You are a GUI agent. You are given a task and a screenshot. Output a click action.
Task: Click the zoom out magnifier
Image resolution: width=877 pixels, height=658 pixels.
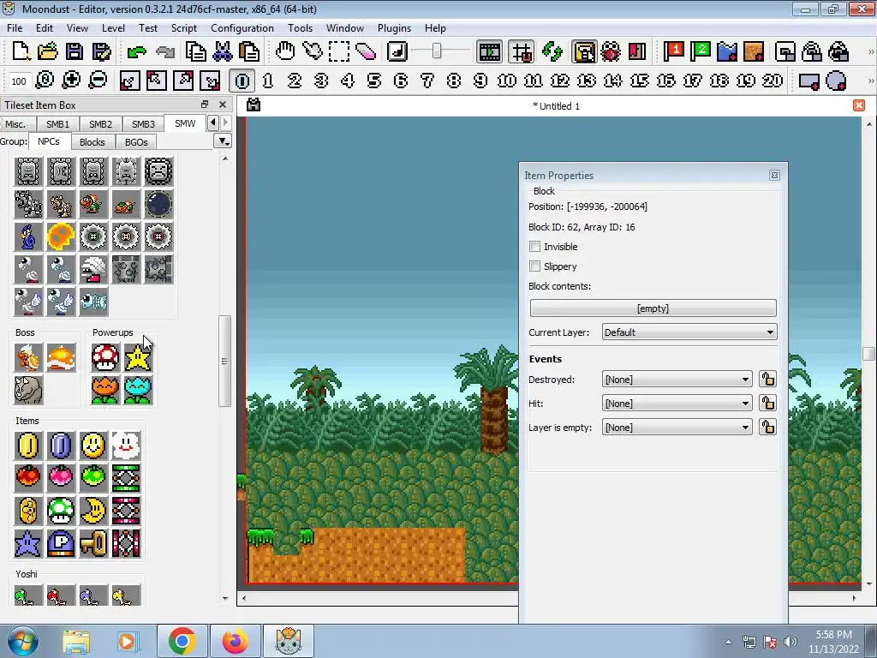(x=98, y=81)
